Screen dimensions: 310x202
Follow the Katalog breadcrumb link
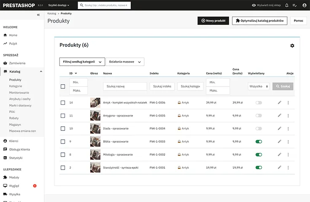[52, 13]
